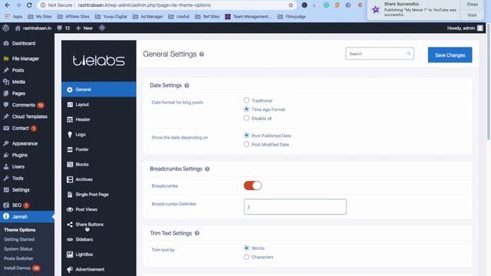Open System Status submenu link
Screen dimensions: 491x276
(x=18, y=248)
